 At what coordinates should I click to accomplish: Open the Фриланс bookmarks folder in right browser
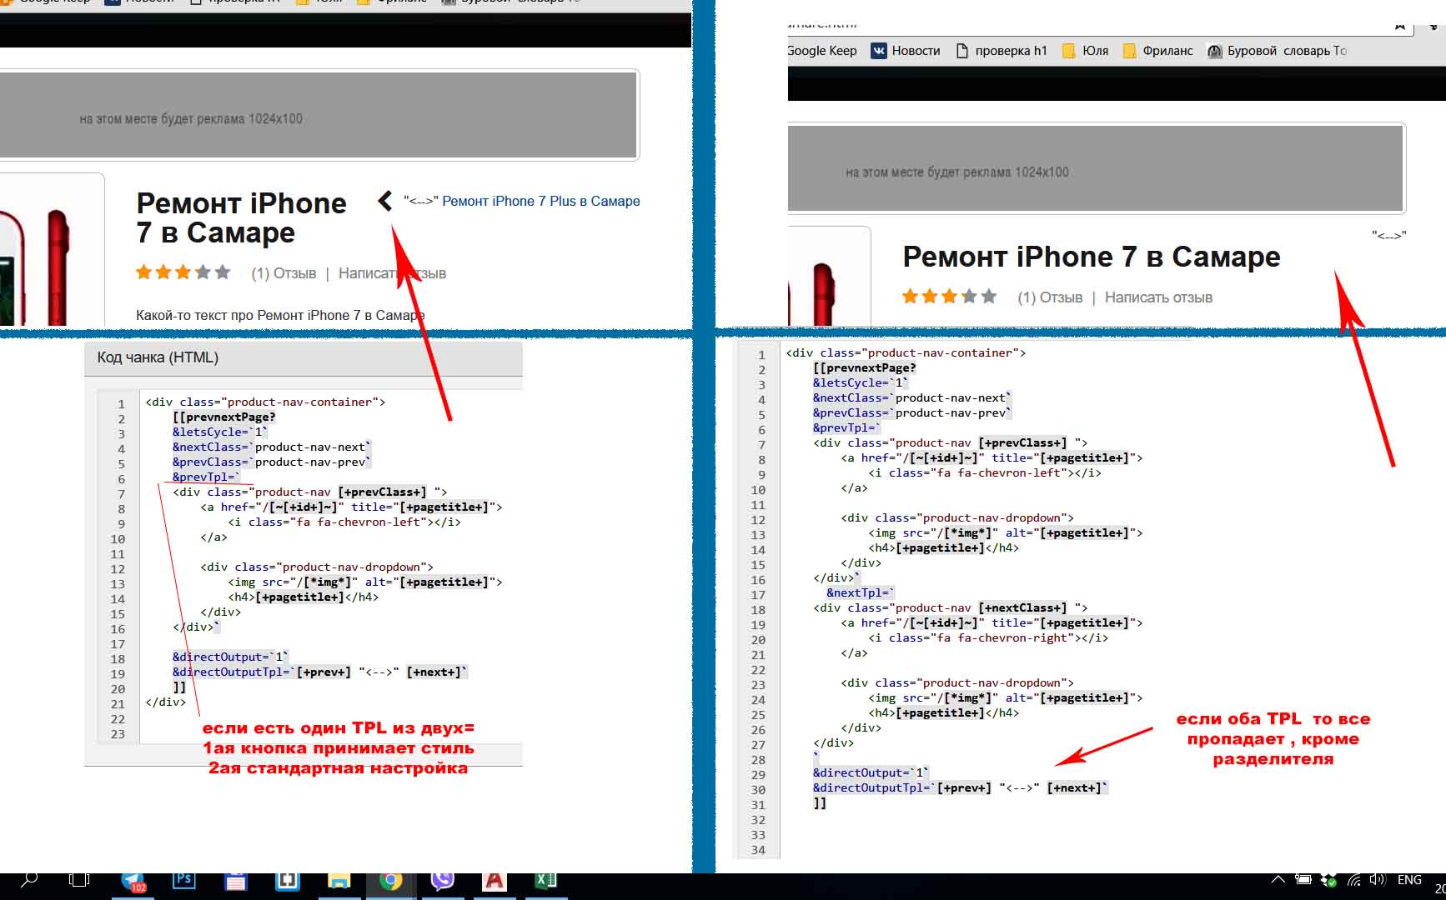click(x=1158, y=51)
